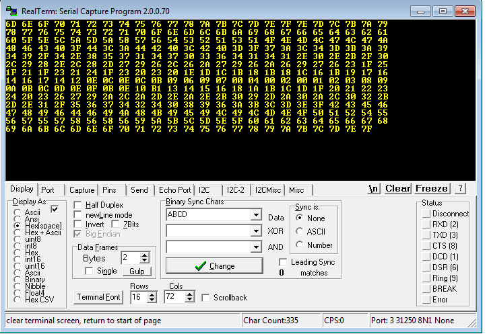Click the RXD (2) status indicator
487x336 pixels.
(426, 224)
